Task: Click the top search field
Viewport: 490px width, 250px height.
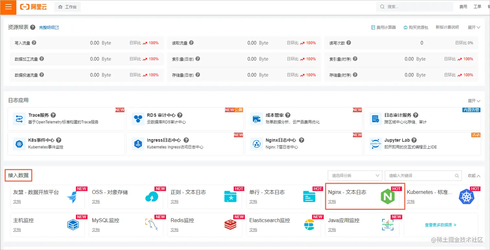Action: tap(414, 7)
